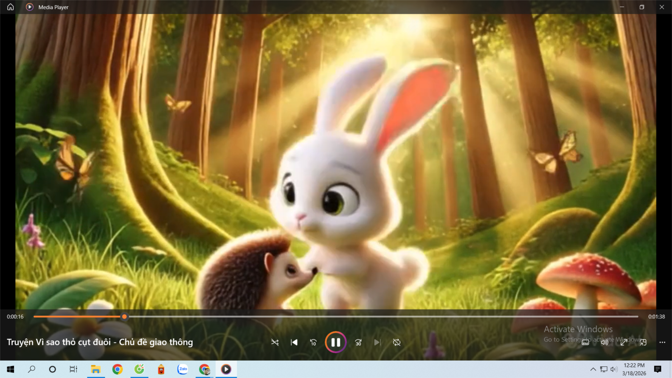
Task: Show hidden system tray icons
Action: tap(593, 369)
